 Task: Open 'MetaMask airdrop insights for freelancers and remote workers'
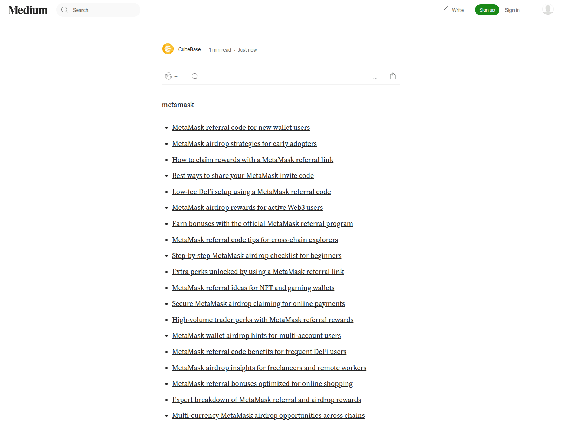pos(269,368)
